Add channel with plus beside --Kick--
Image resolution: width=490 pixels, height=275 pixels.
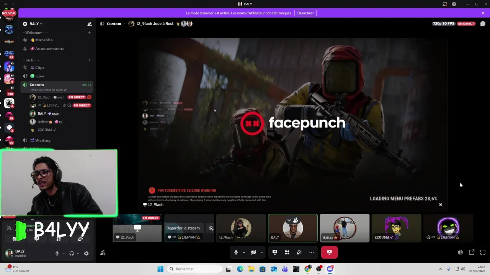click(x=89, y=60)
